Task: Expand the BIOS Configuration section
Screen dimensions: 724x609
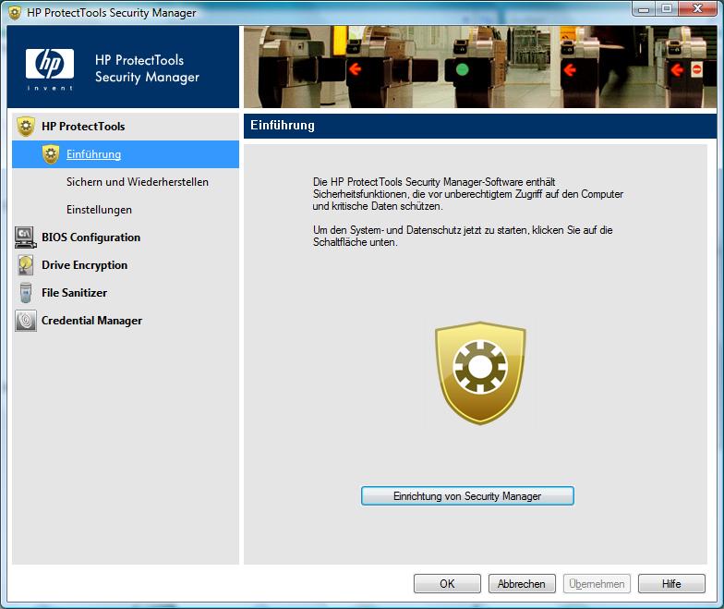Action: pos(90,238)
